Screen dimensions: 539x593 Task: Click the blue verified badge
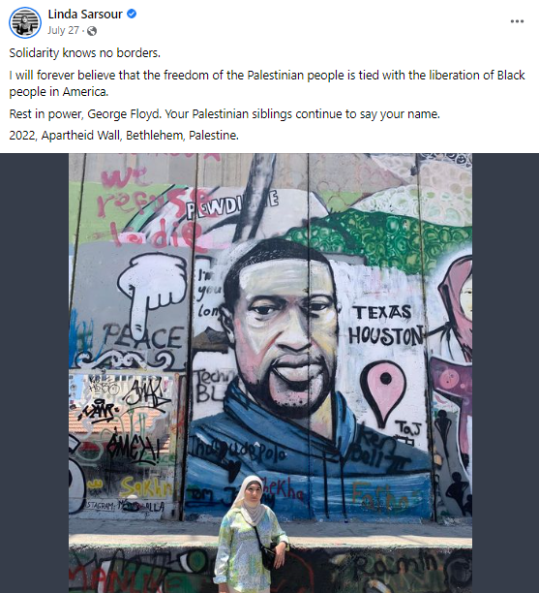[x=132, y=14]
